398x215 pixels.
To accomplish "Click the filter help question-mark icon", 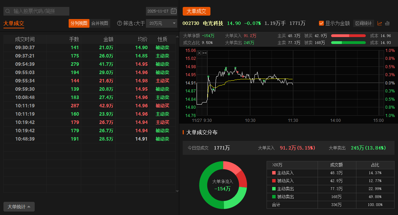I will click(120, 23).
